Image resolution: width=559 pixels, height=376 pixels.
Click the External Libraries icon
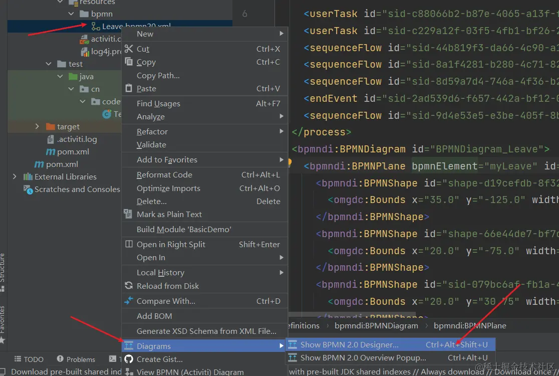(28, 176)
